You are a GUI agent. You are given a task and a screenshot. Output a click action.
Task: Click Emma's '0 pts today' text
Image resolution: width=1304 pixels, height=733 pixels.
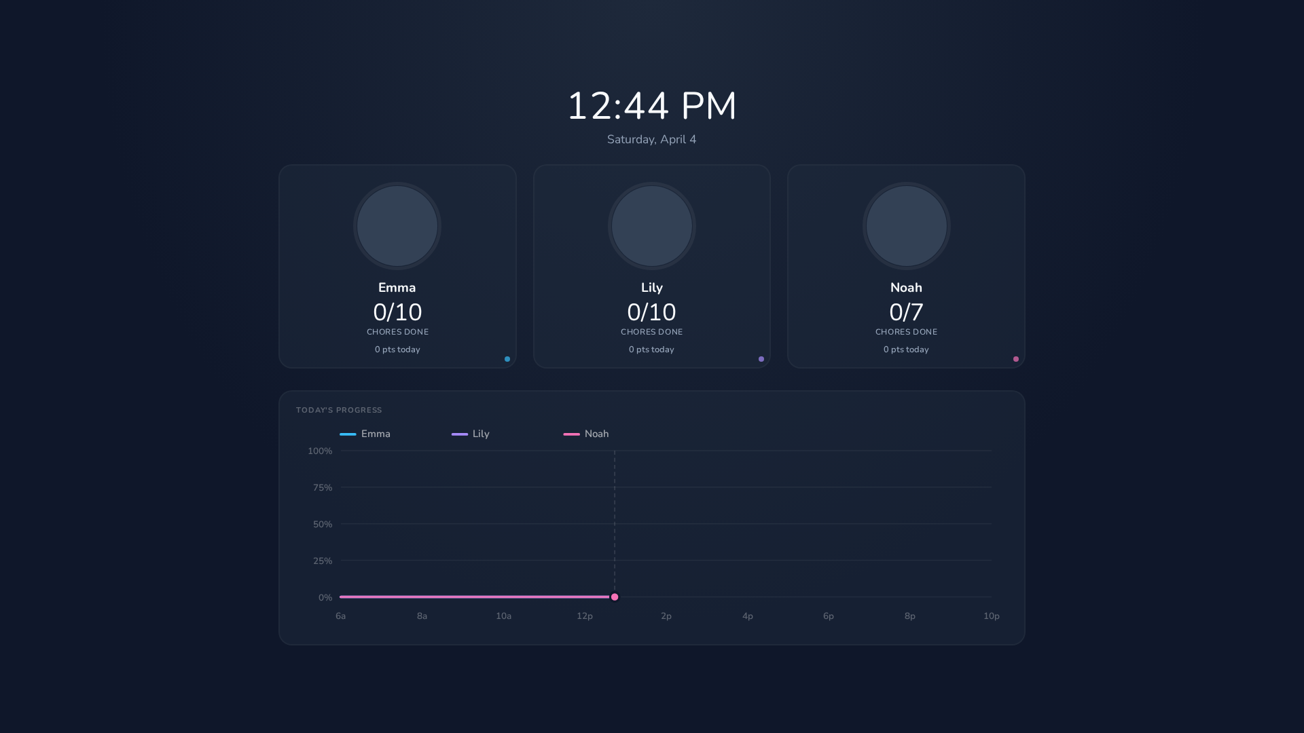pyautogui.click(x=397, y=350)
